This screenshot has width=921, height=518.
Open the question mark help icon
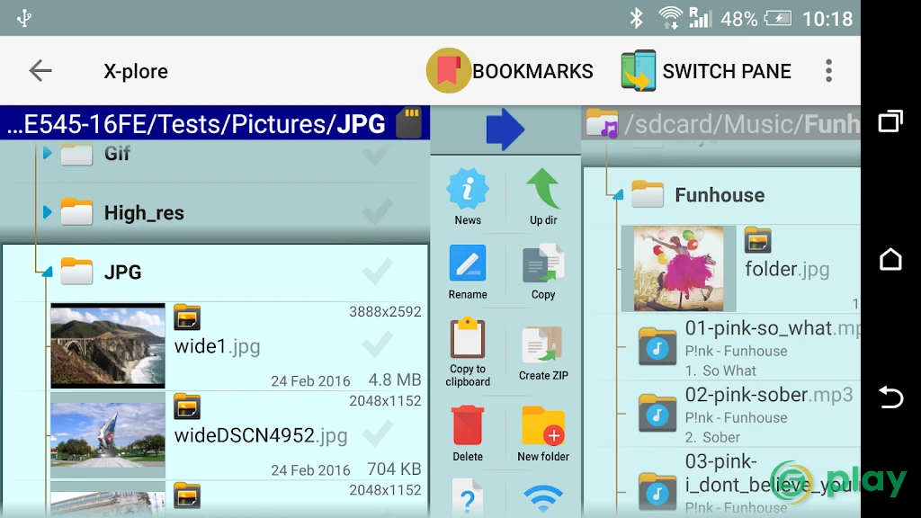click(468, 496)
